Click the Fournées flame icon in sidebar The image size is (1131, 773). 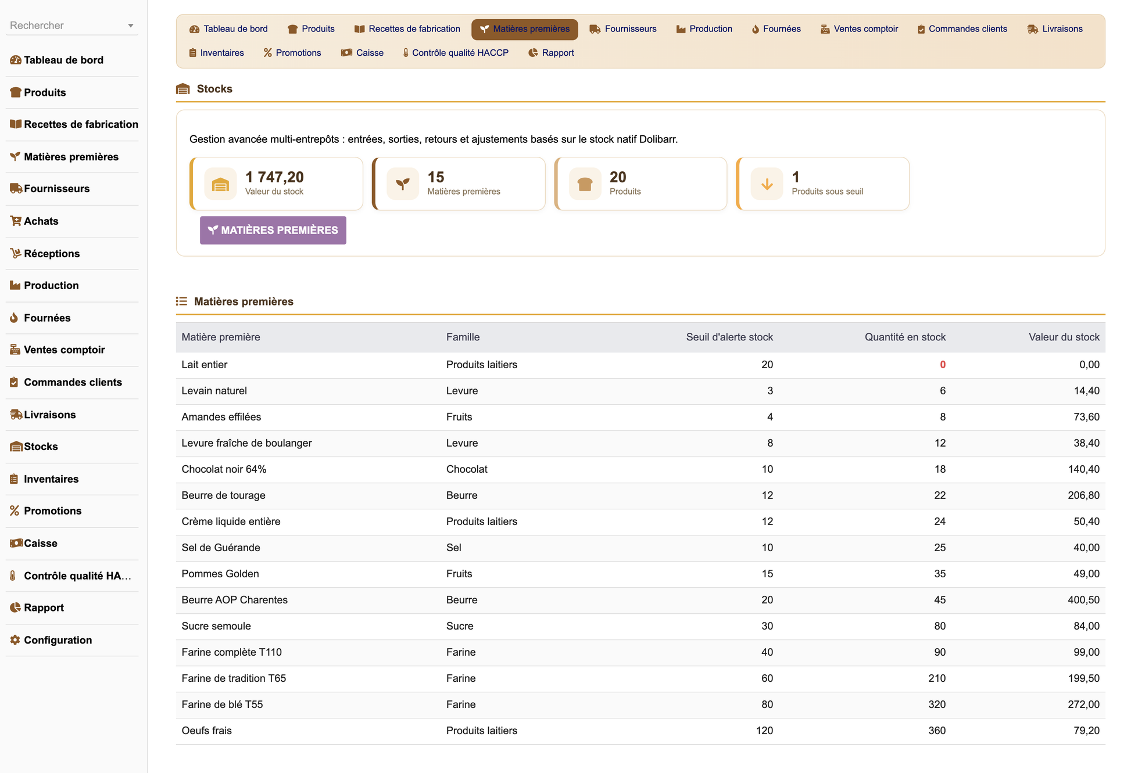point(14,318)
